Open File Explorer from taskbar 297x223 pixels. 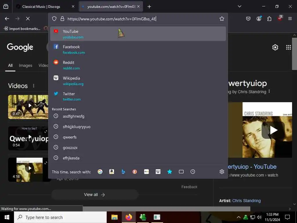pyautogui.click(x=114, y=217)
